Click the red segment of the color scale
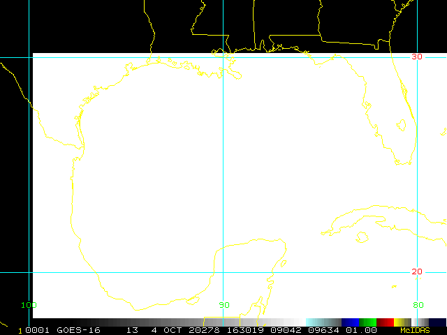The height and width of the screenshot is (335, 447). point(385,322)
